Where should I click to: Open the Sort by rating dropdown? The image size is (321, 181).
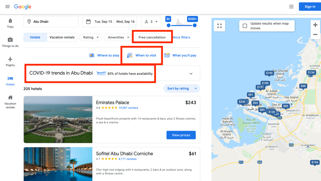click(182, 89)
